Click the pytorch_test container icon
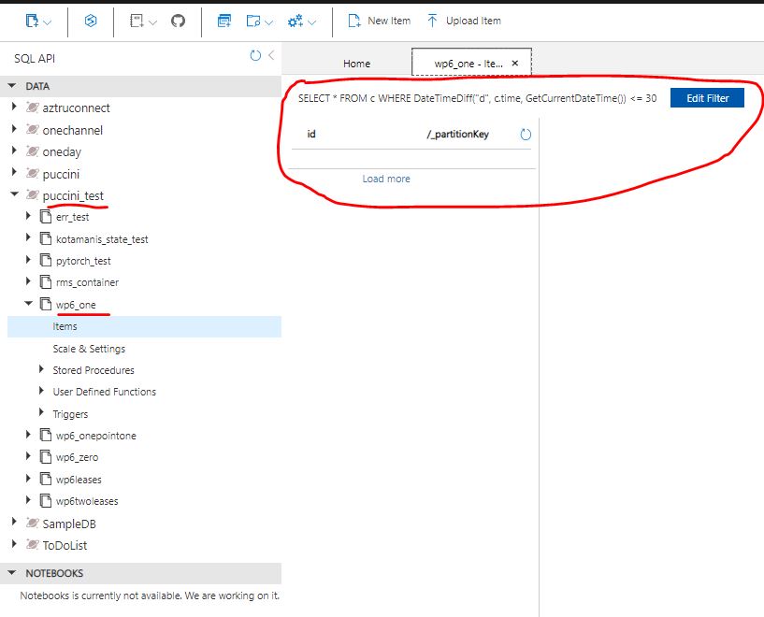The width and height of the screenshot is (764, 617). pyautogui.click(x=45, y=260)
